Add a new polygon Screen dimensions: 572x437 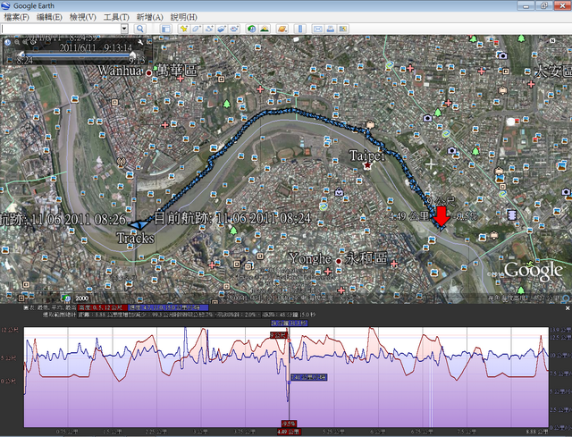tap(197, 29)
